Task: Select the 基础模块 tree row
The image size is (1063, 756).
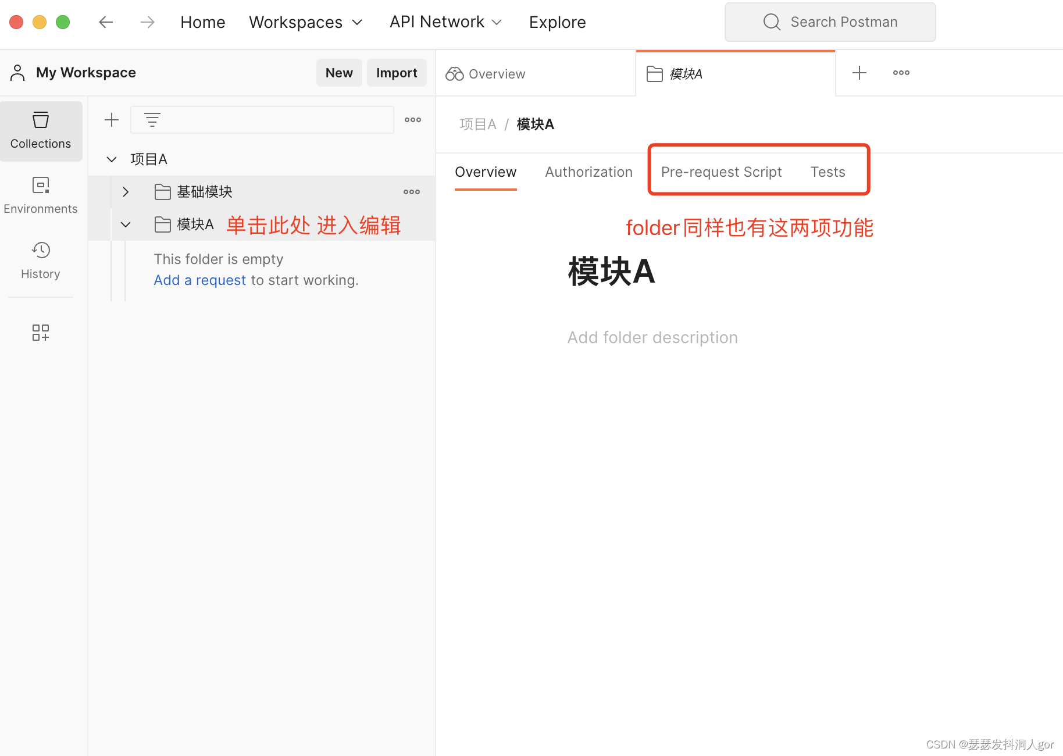Action: pos(262,192)
